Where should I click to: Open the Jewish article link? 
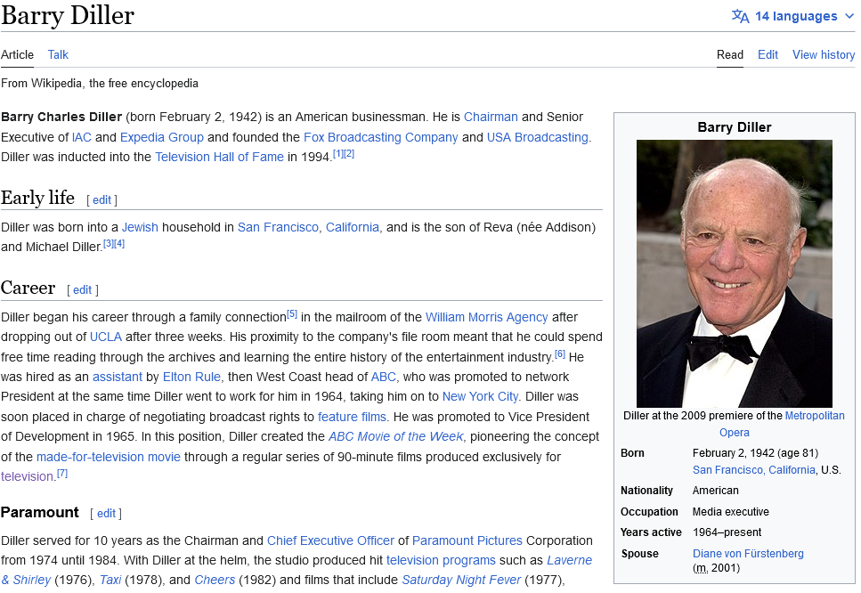pos(140,227)
